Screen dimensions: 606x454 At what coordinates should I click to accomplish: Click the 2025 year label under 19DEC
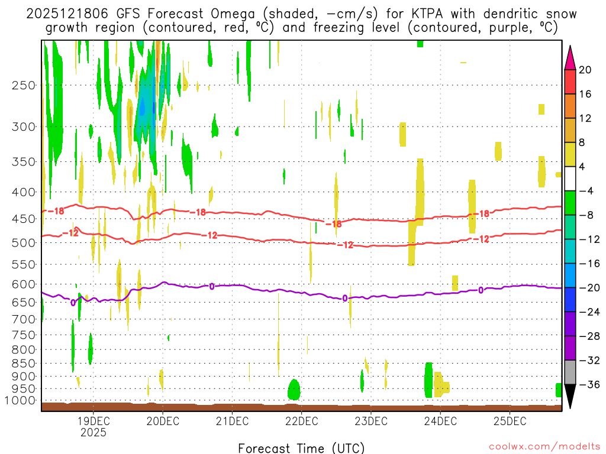tap(93, 433)
